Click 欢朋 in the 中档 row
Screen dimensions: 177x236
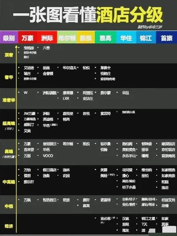coord(66,200)
